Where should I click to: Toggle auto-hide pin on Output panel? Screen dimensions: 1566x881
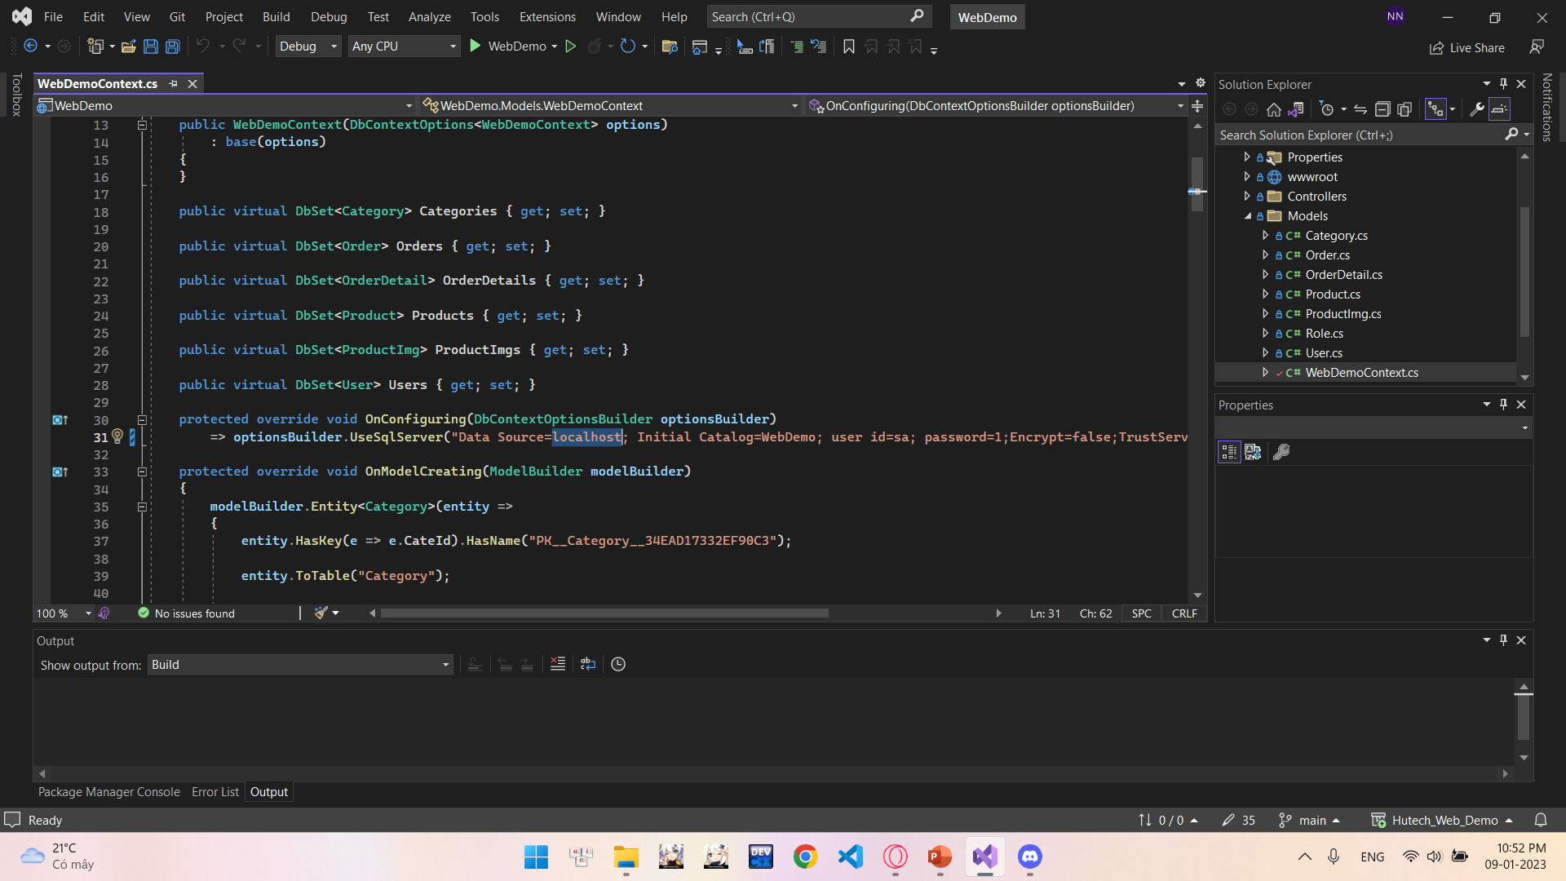pyautogui.click(x=1504, y=640)
